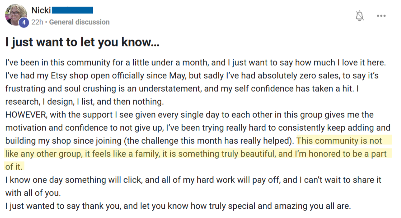Click the blue redacted surname bar
The width and height of the screenshot is (401, 218).
coord(72,10)
